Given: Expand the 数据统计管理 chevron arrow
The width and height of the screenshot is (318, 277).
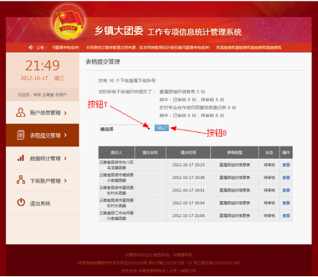Looking at the screenshot, I should click(x=65, y=158).
